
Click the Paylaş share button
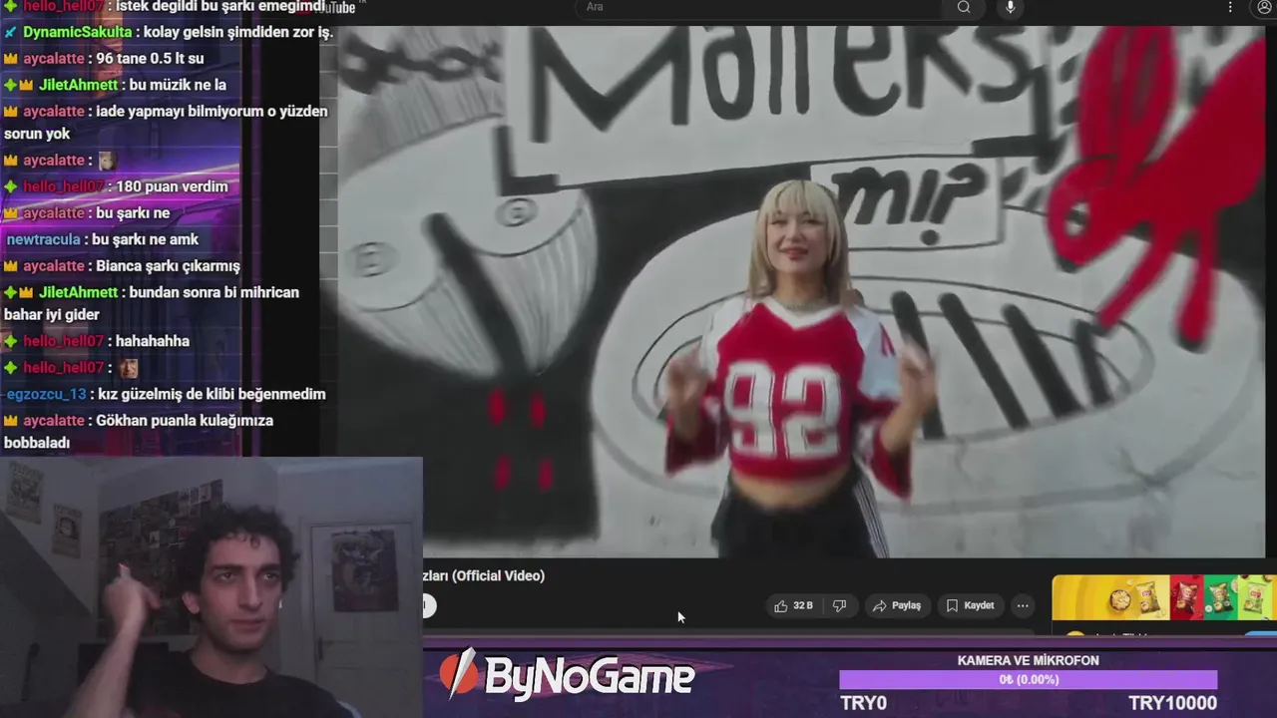point(897,605)
